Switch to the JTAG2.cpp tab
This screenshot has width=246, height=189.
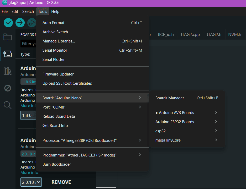pyautogui.click(x=190, y=34)
